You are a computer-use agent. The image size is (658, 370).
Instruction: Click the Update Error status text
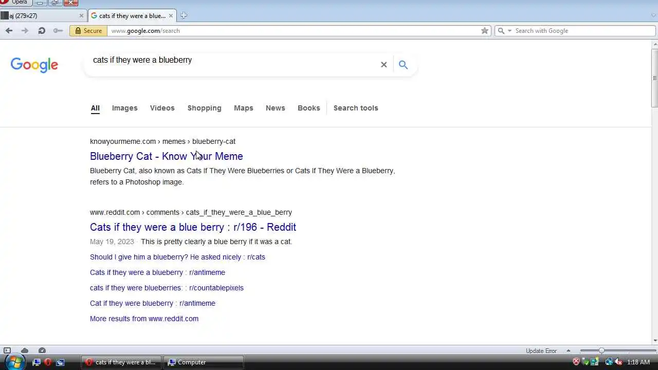click(541, 351)
